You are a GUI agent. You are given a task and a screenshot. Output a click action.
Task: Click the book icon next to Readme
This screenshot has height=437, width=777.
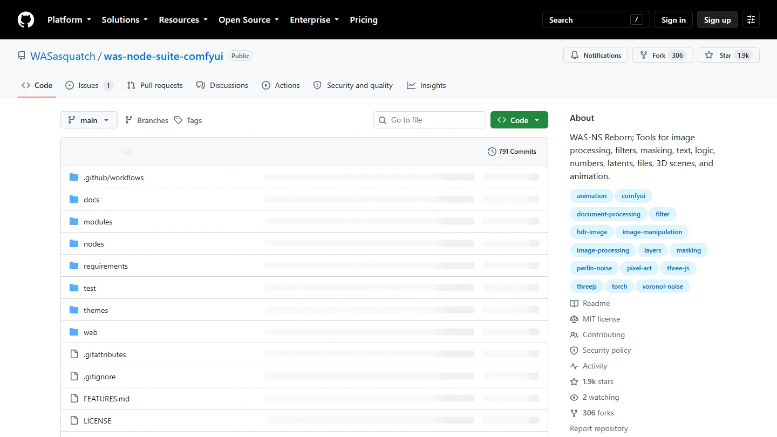click(574, 304)
